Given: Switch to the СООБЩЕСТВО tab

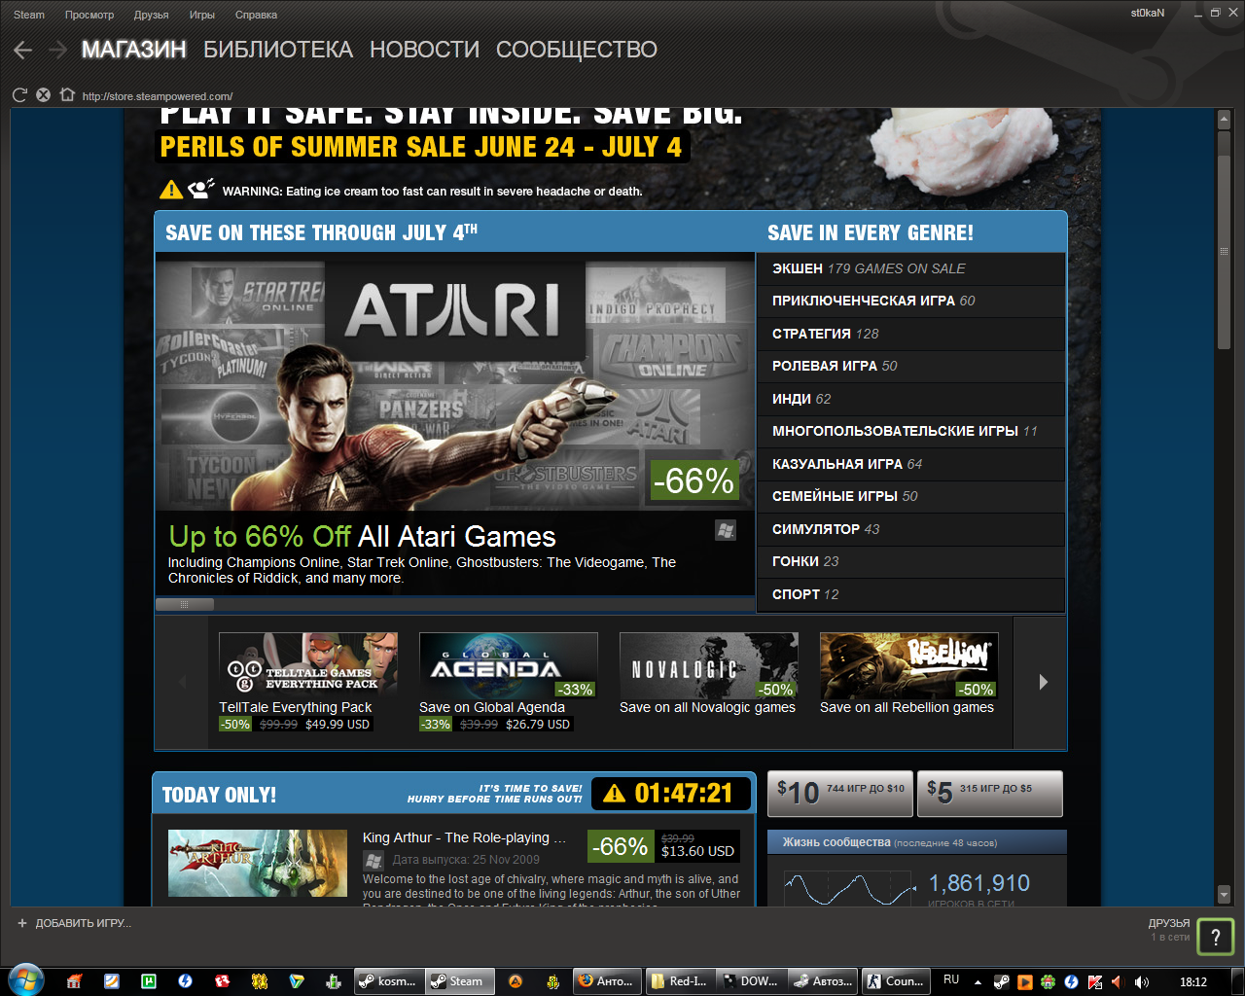Looking at the screenshot, I should pyautogui.click(x=577, y=50).
